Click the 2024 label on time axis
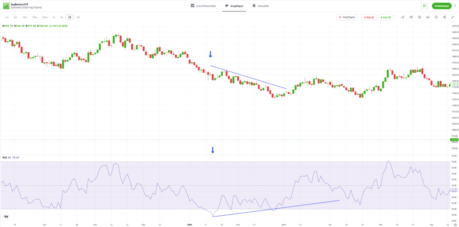The image size is (459, 227). point(190,224)
